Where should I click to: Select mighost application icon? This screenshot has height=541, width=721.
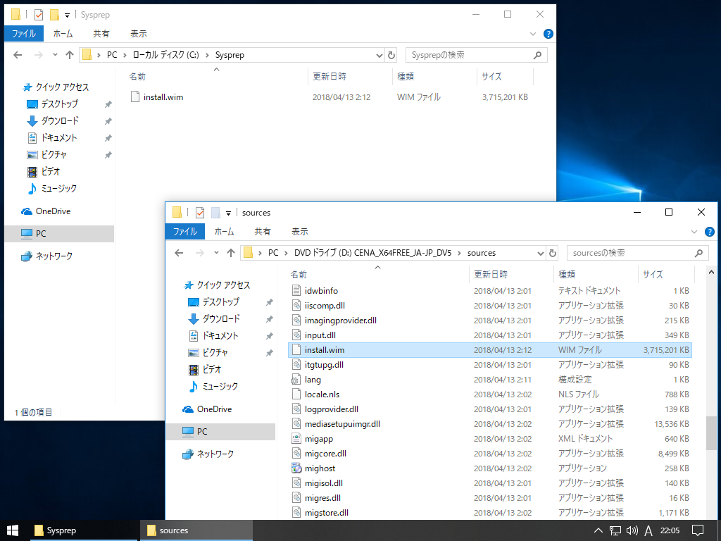[296, 468]
